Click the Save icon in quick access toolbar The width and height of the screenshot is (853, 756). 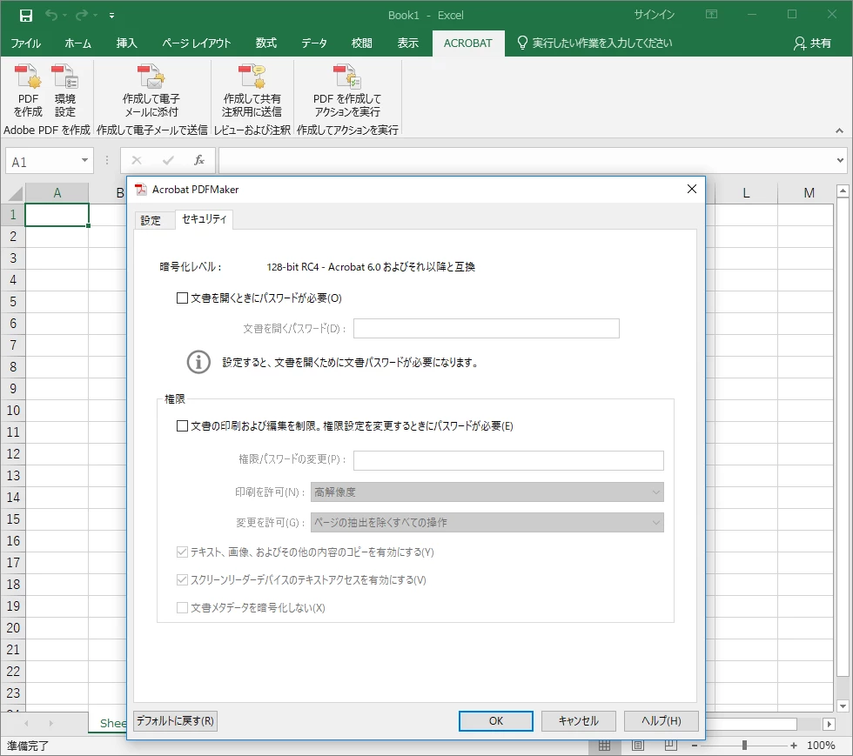[x=25, y=16]
